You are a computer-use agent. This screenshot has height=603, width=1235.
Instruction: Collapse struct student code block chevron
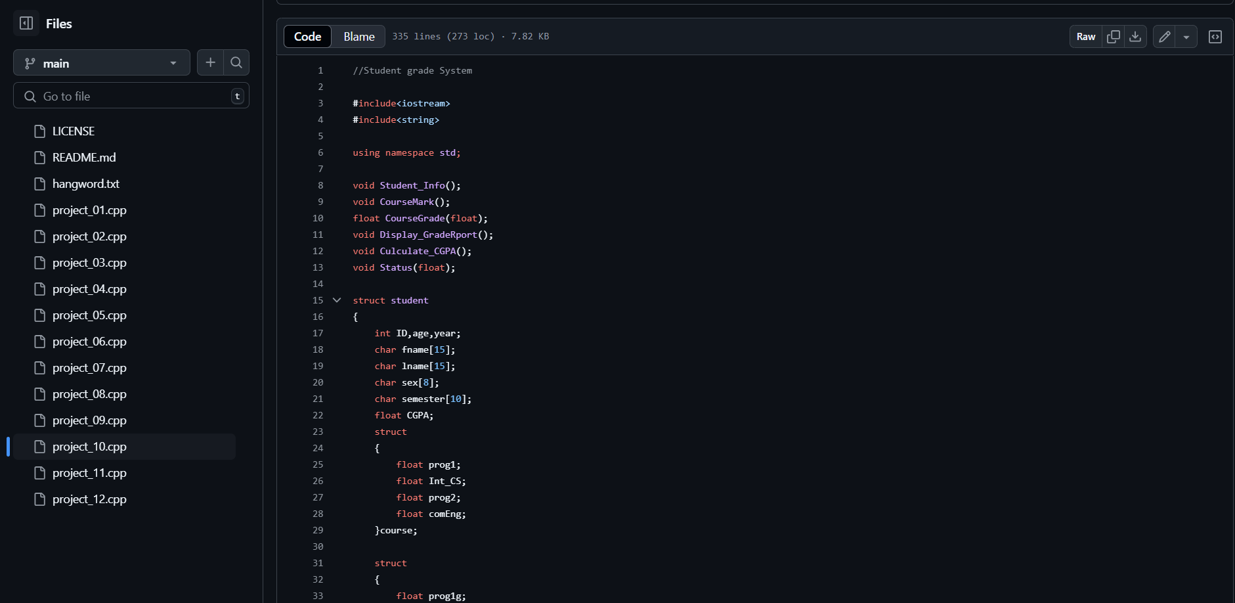tap(337, 300)
